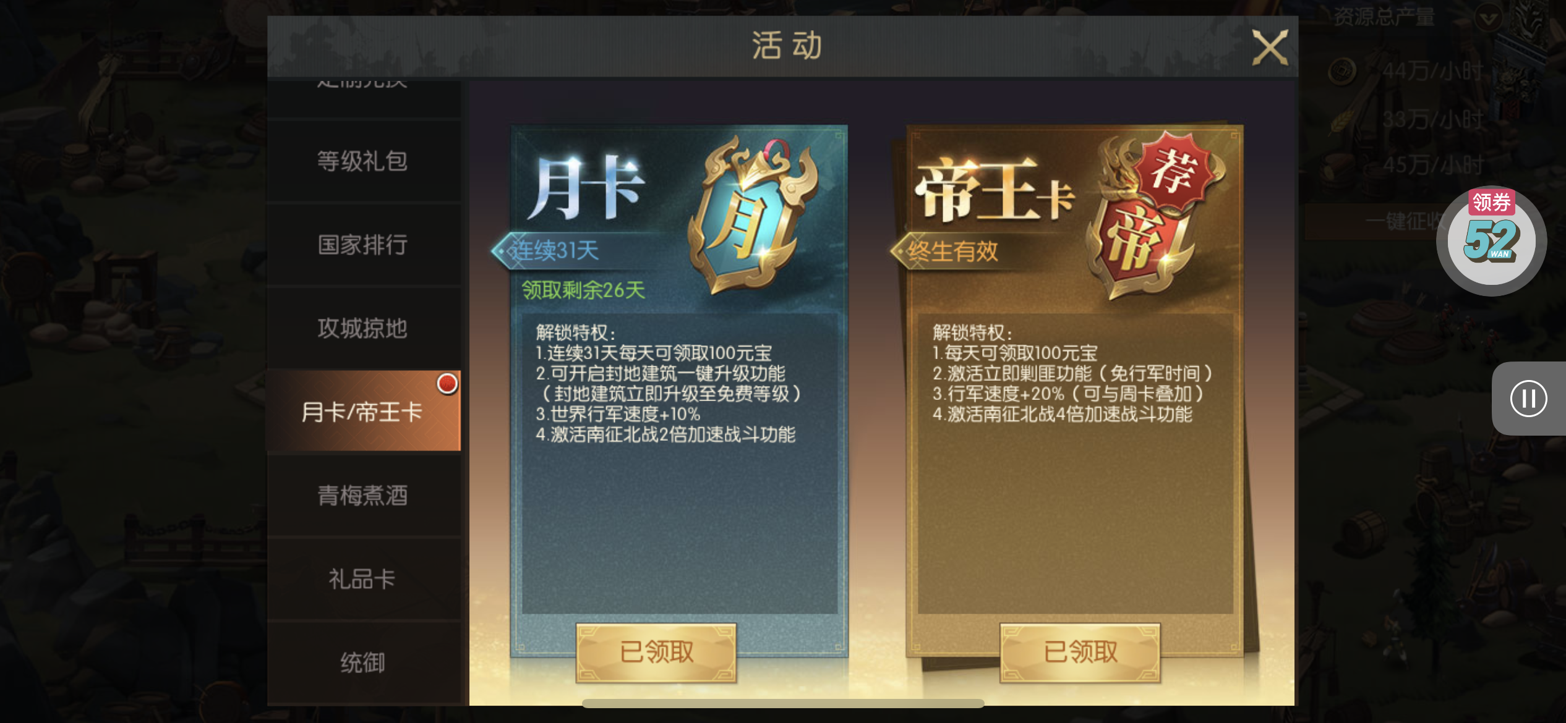This screenshot has height=723, width=1566.
Task: Click the blue Monthly Card badge emblem
Action: [753, 215]
